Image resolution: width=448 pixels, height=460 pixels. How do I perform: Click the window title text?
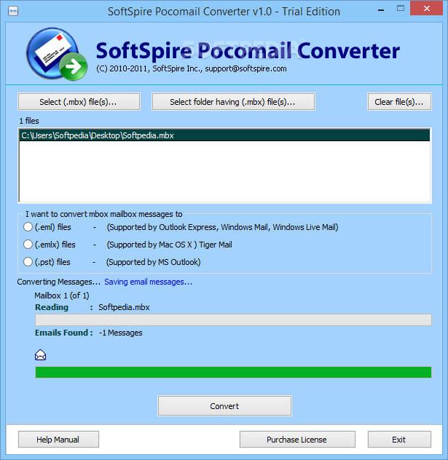click(x=224, y=12)
